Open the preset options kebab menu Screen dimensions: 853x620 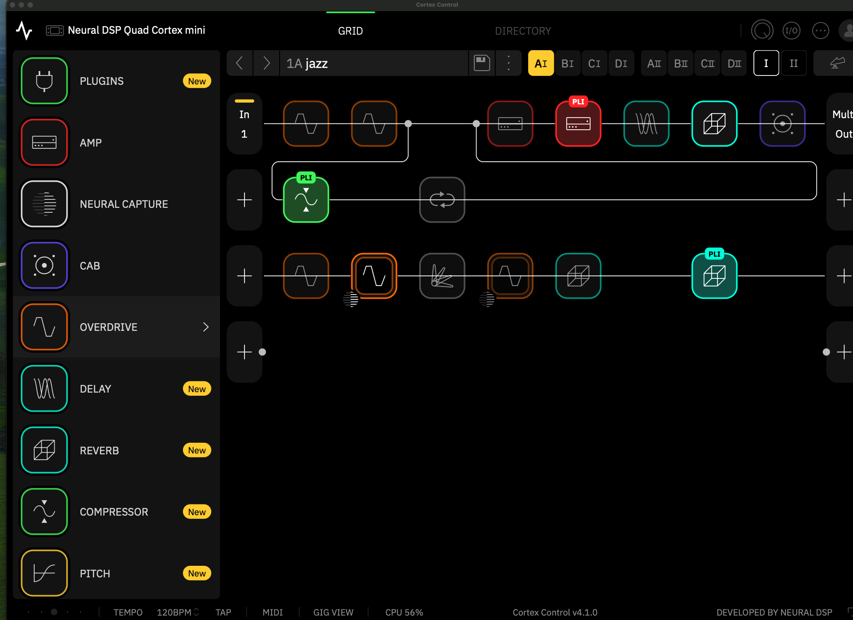coord(509,63)
